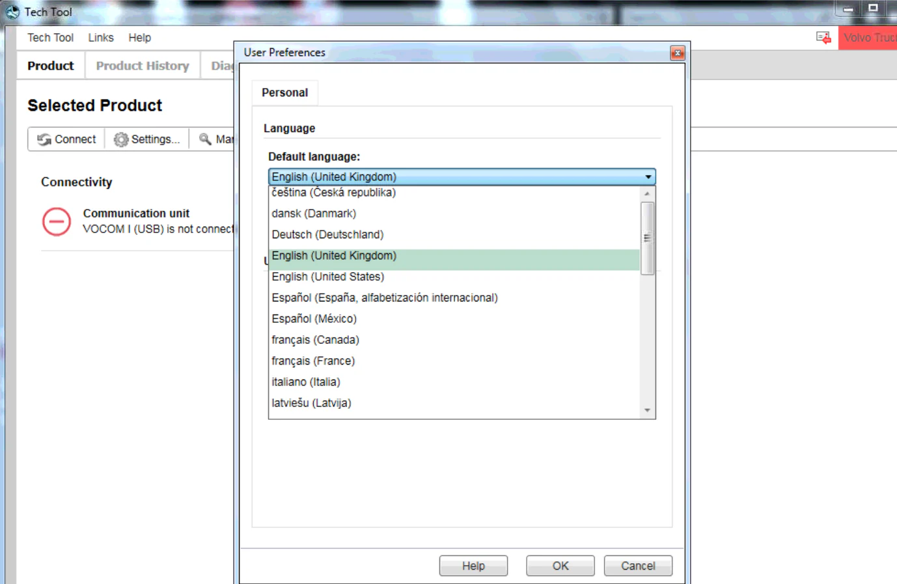Click the Volvo Trucks red label
This screenshot has height=584, width=897.
pyautogui.click(x=868, y=38)
